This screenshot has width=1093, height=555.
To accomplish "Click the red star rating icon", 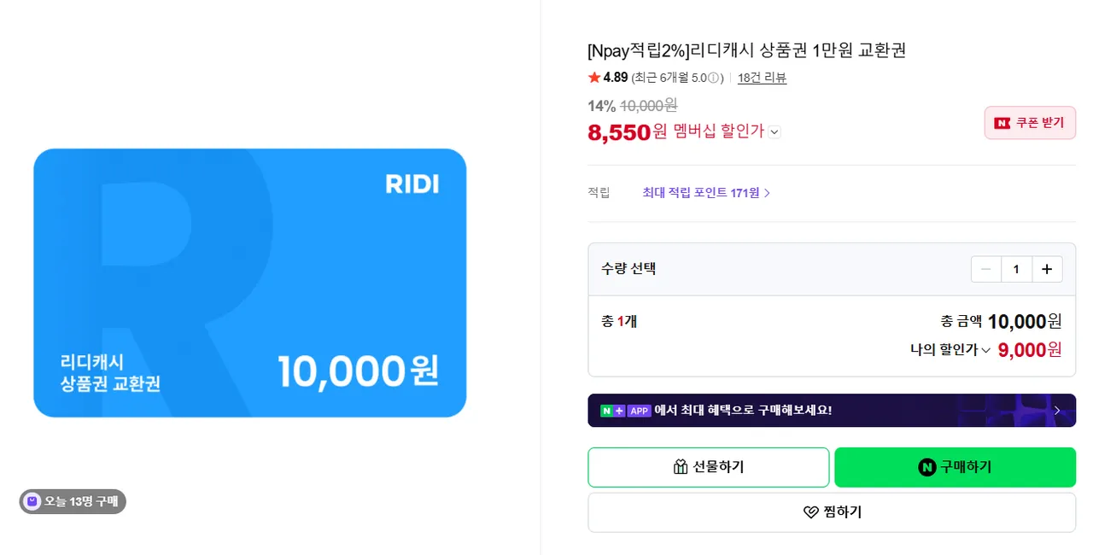I will (x=594, y=78).
